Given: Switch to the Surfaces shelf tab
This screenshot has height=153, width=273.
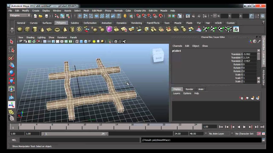Looking at the screenshot, I should [x=47, y=23].
